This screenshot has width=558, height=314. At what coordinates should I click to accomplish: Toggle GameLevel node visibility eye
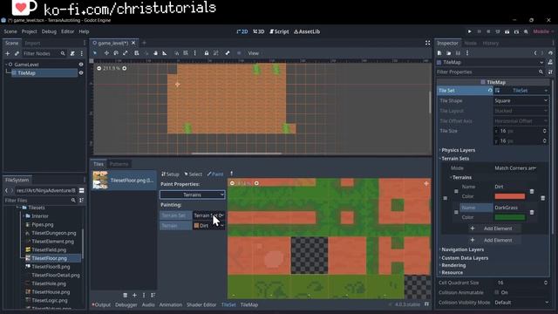point(81,65)
